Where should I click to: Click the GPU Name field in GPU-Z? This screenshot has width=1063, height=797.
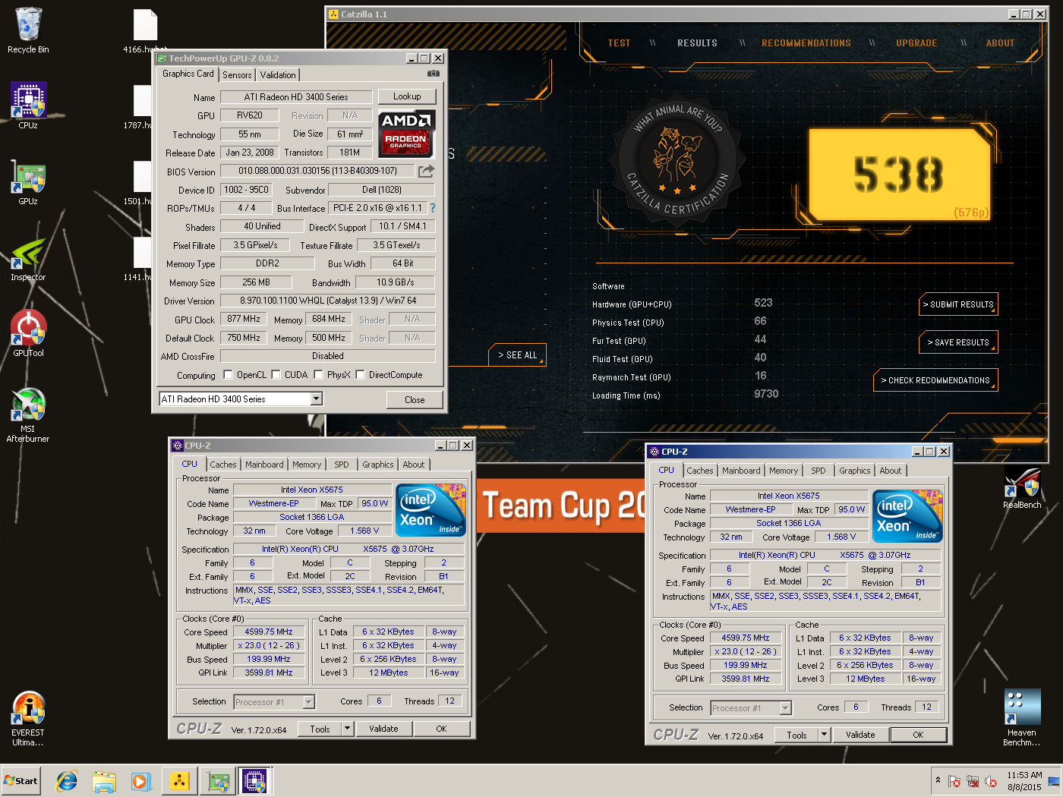point(296,97)
